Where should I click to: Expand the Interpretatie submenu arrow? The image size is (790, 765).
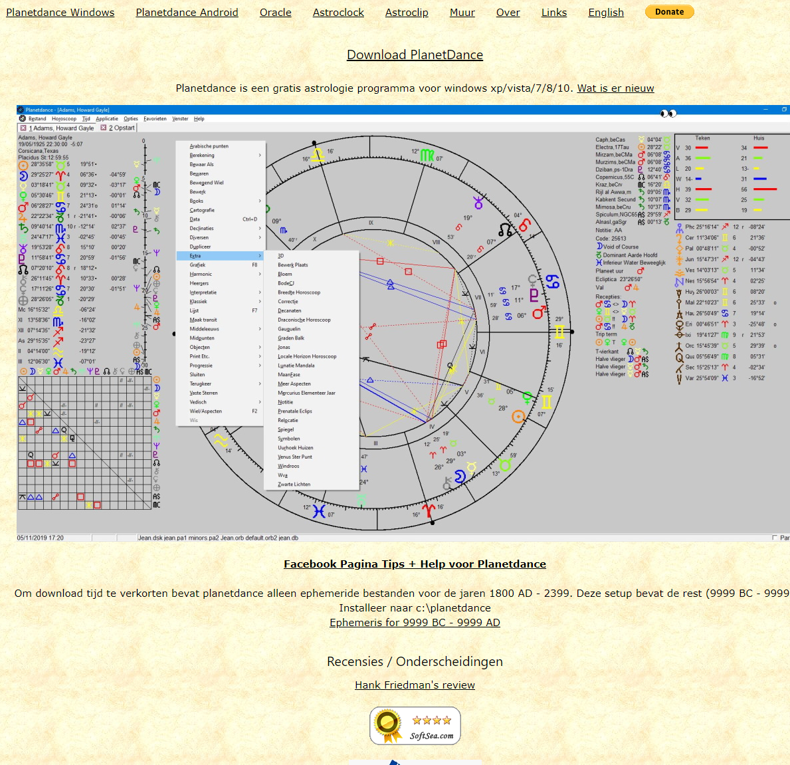point(260,292)
